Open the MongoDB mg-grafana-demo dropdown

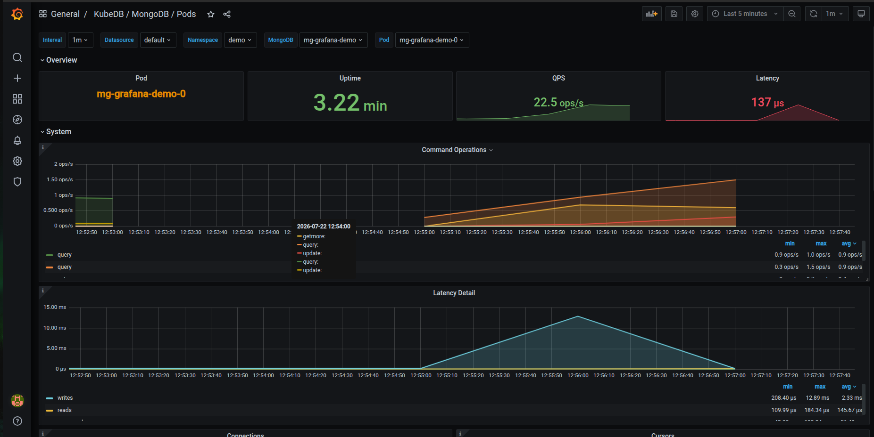pos(333,40)
